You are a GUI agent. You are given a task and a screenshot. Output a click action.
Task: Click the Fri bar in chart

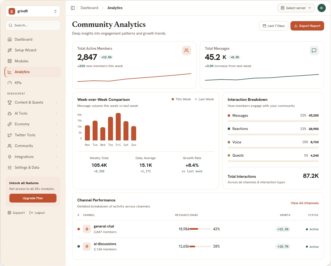pyautogui.click(x=118, y=127)
